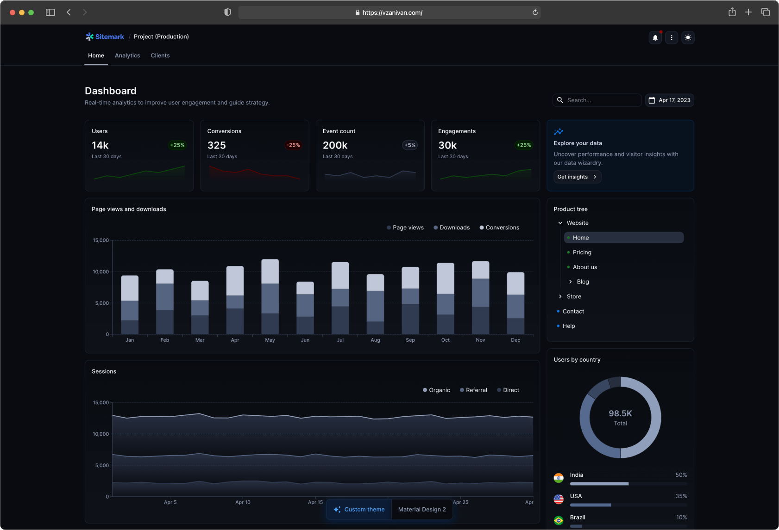The image size is (779, 530).
Task: Collapse the Website tree node
Action: (560, 223)
